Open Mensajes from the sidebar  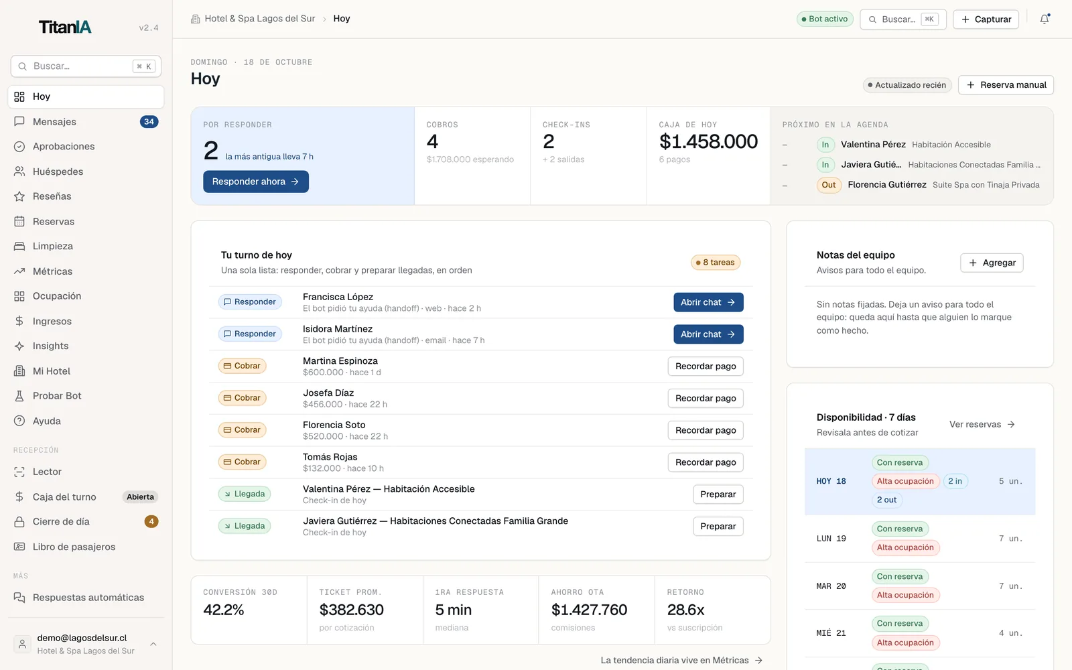coord(86,121)
